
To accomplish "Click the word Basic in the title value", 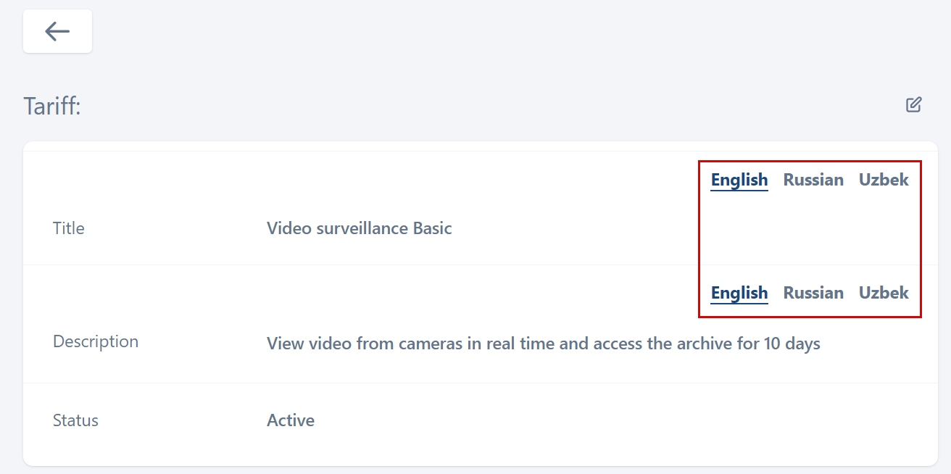I will click(432, 228).
